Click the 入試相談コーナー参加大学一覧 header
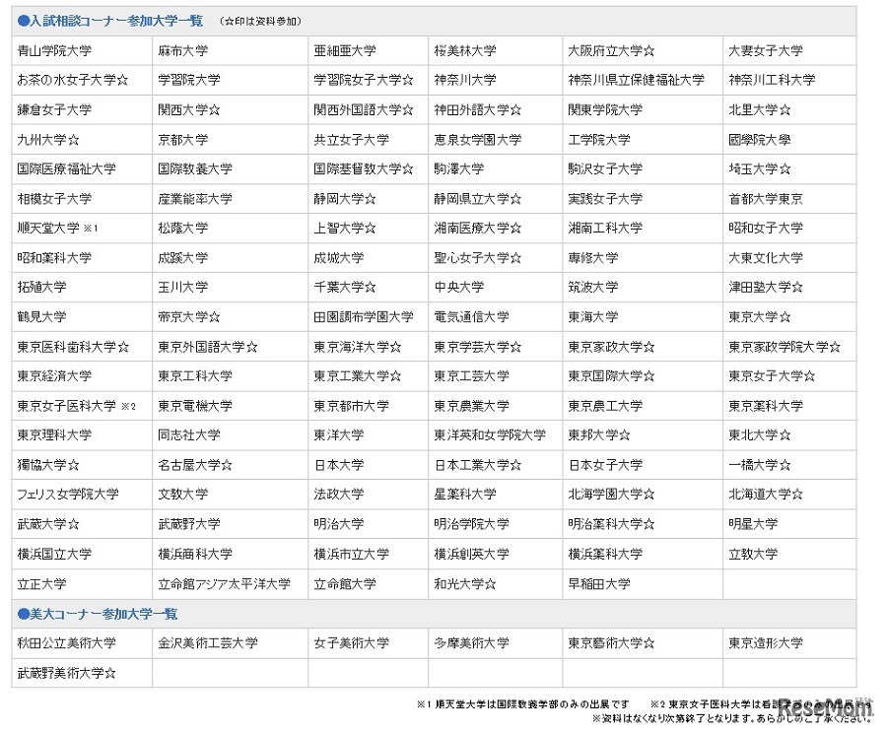The width and height of the screenshot is (887, 730). (99, 21)
